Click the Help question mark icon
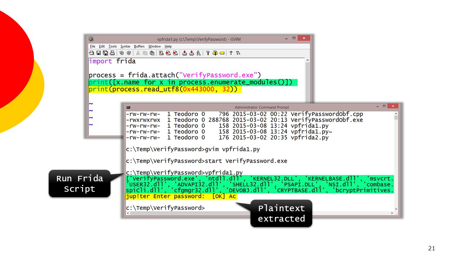This screenshot has height=259, width=462. 231,53
